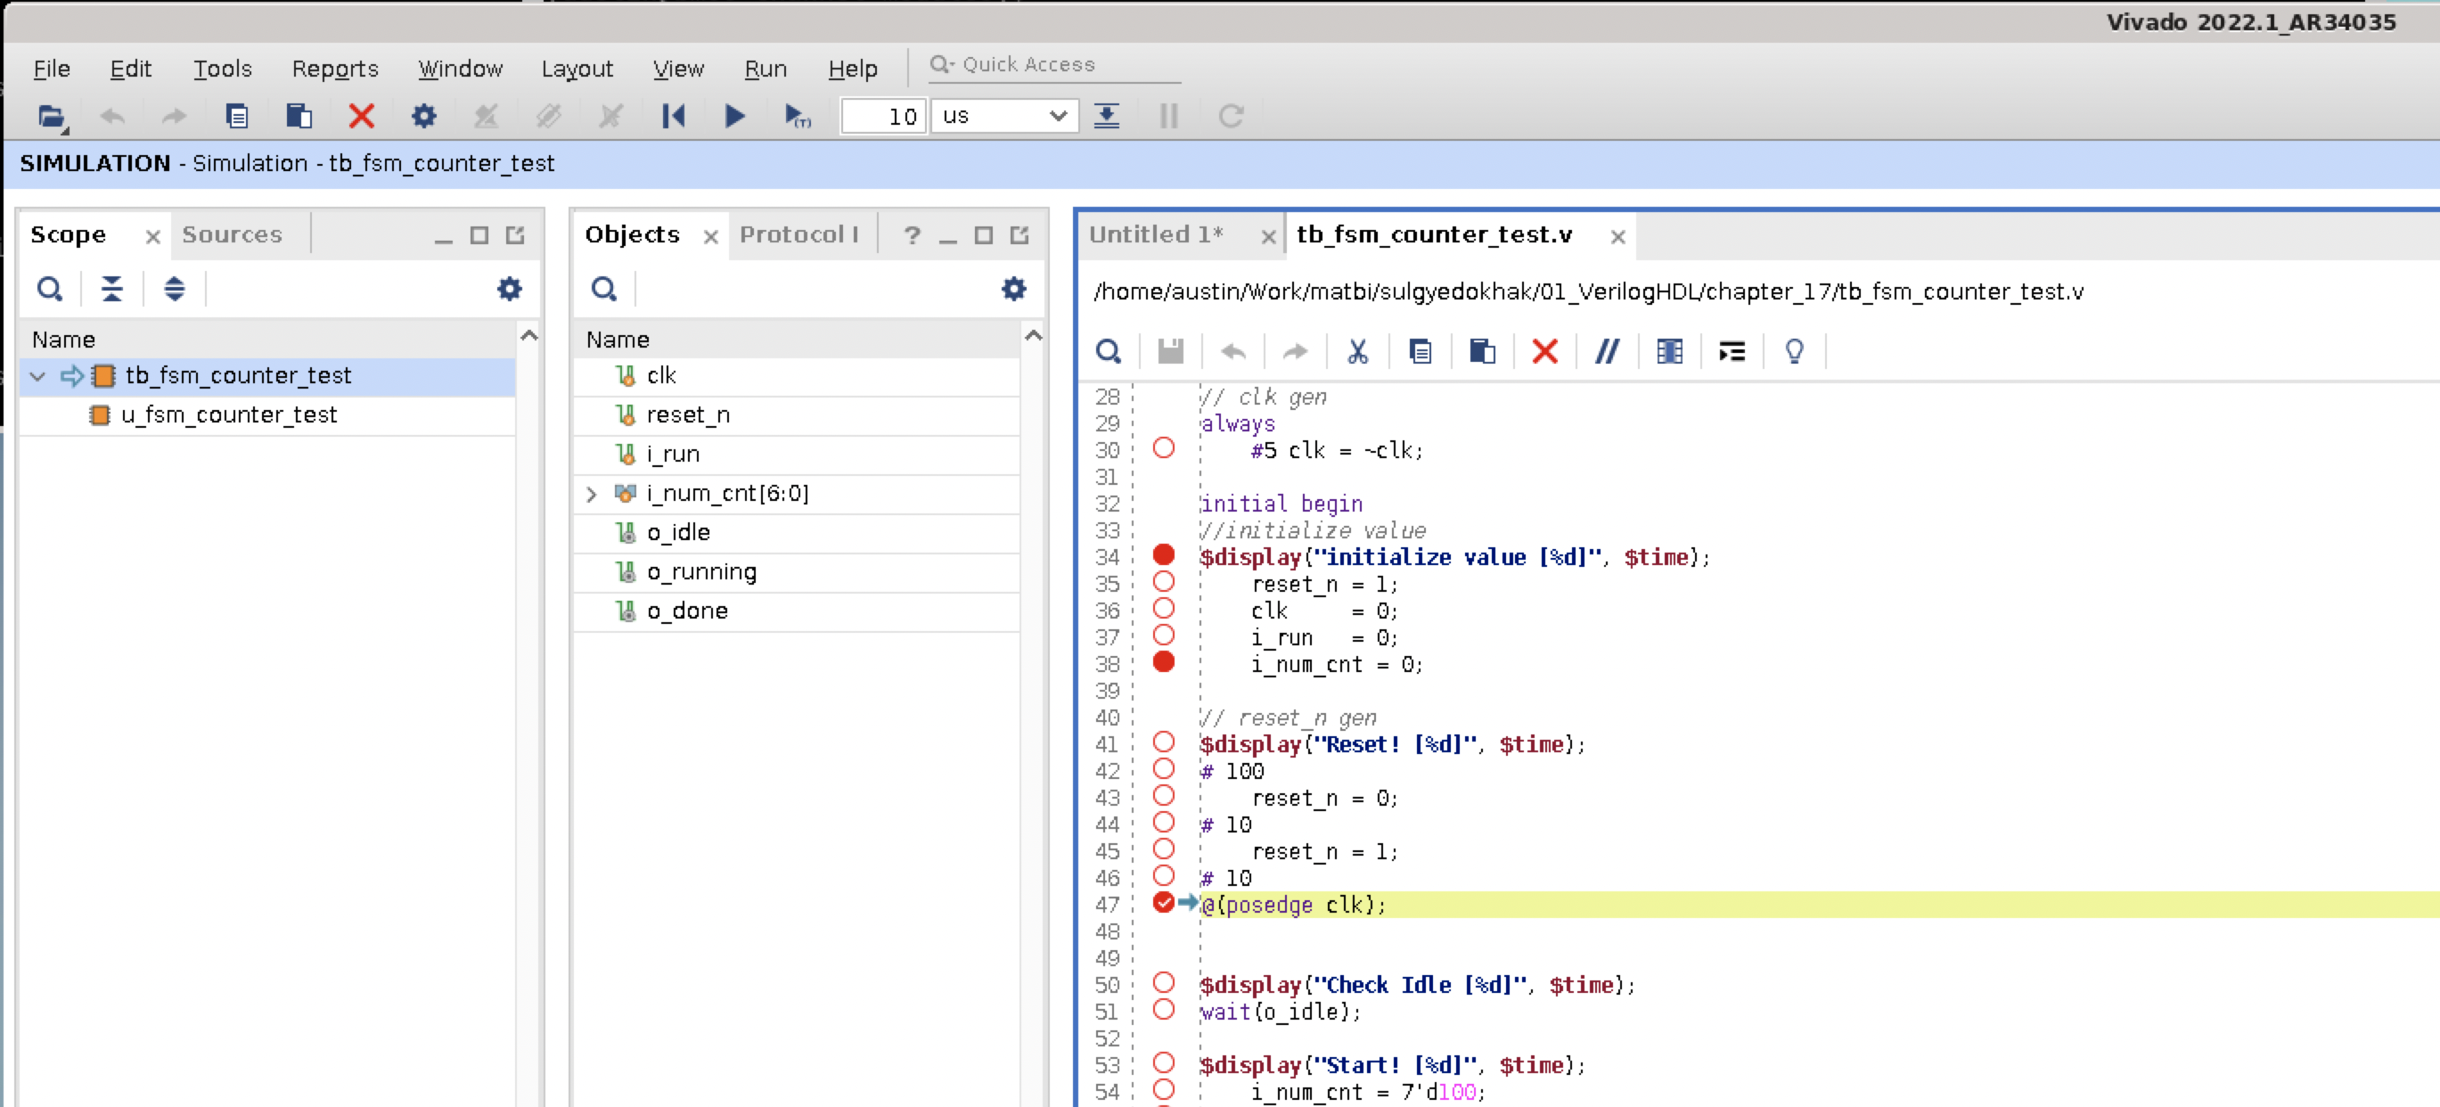
Task: Maximize the Objects panel
Action: pyautogui.click(x=983, y=234)
